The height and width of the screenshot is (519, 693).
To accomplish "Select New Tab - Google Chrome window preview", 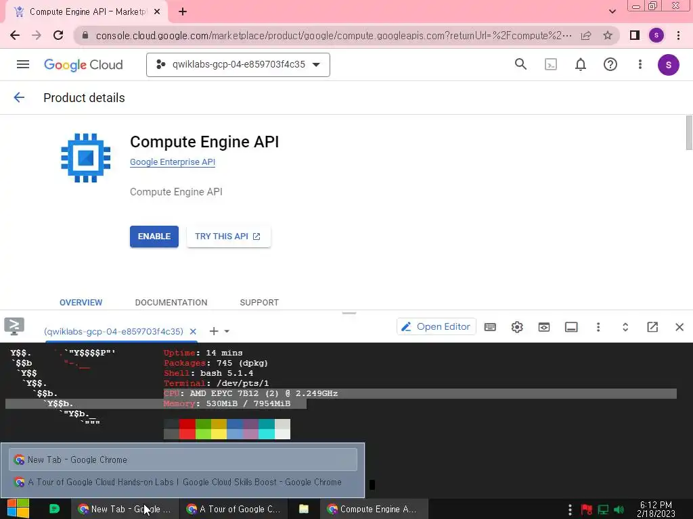I will tap(183, 460).
